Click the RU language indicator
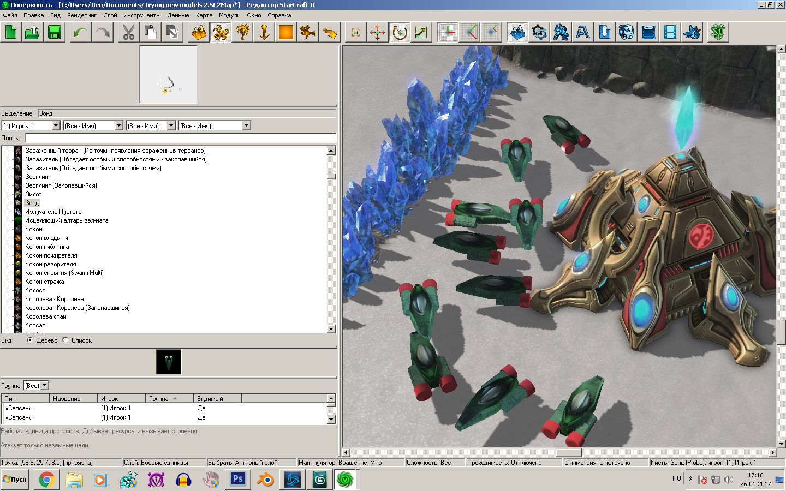This screenshot has width=786, height=491. point(677,478)
